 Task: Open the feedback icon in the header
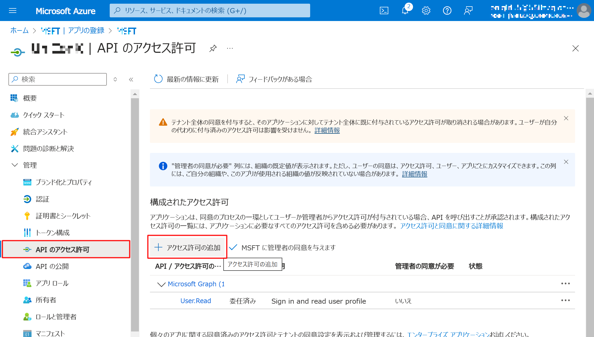pos(468,11)
